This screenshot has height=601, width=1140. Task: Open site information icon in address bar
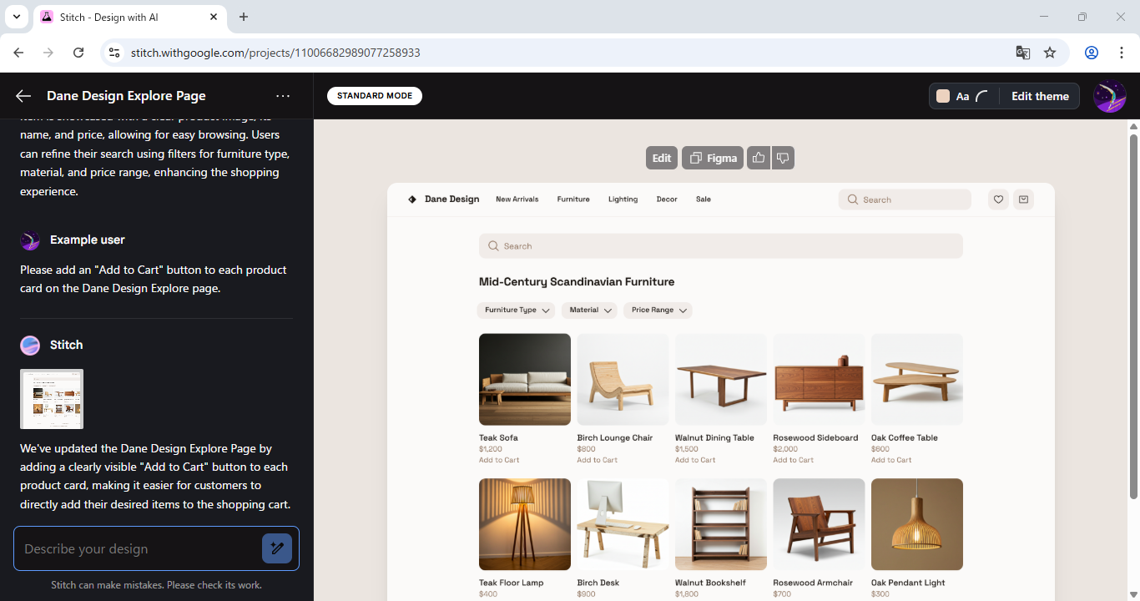click(115, 53)
